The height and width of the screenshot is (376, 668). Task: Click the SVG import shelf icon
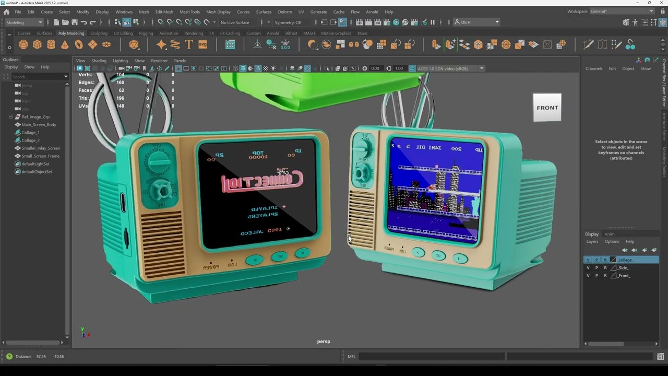tap(203, 45)
